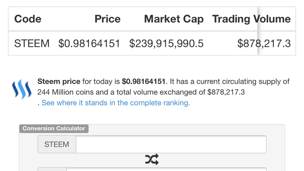Click the Conversion Calculator label

pyautogui.click(x=54, y=128)
